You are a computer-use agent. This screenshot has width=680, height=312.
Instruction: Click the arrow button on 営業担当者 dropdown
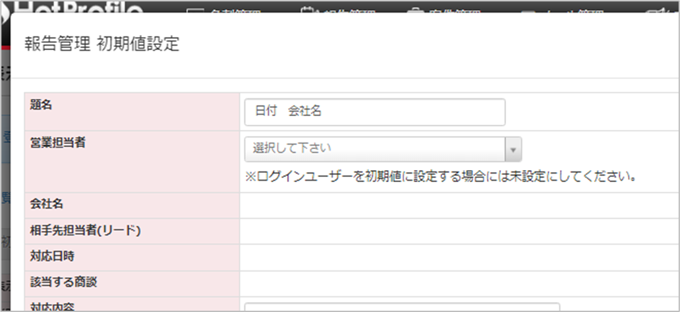513,149
